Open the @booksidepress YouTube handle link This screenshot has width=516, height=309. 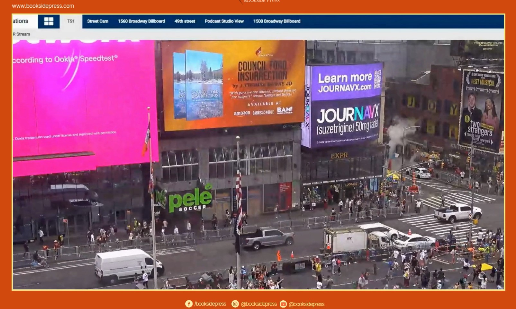307,304
